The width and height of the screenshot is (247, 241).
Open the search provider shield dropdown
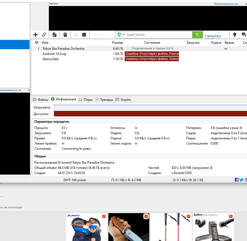[x=121, y=34]
